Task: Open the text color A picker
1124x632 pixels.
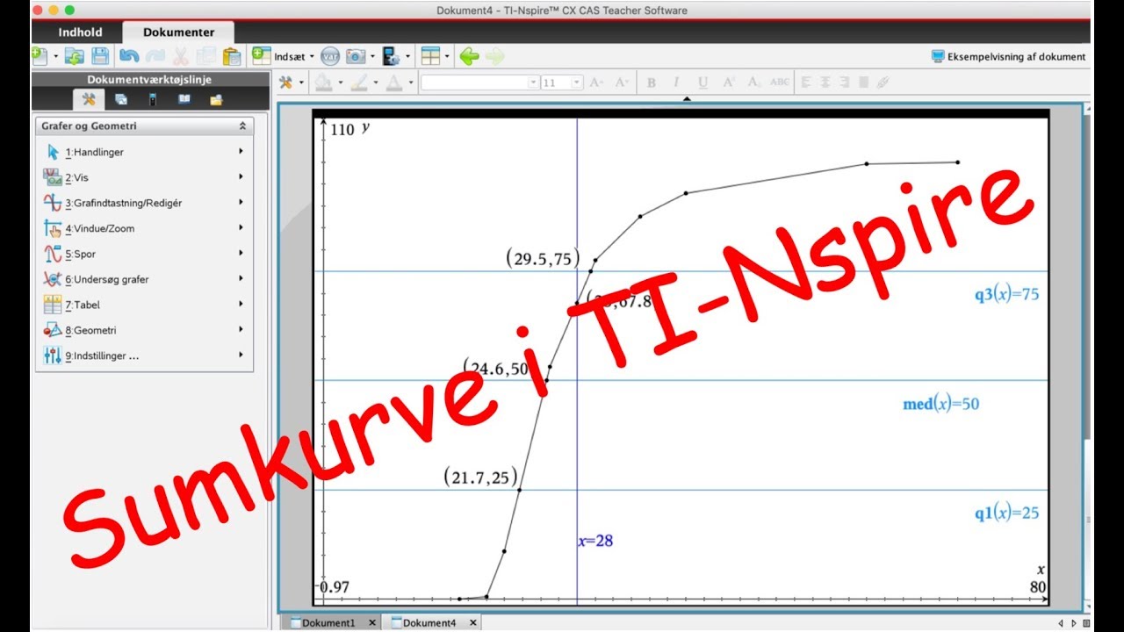Action: tap(393, 82)
